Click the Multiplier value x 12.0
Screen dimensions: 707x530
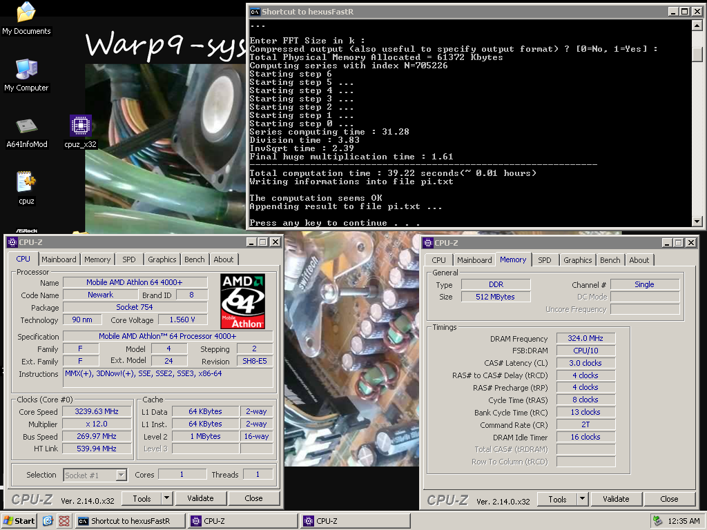pyautogui.click(x=97, y=424)
